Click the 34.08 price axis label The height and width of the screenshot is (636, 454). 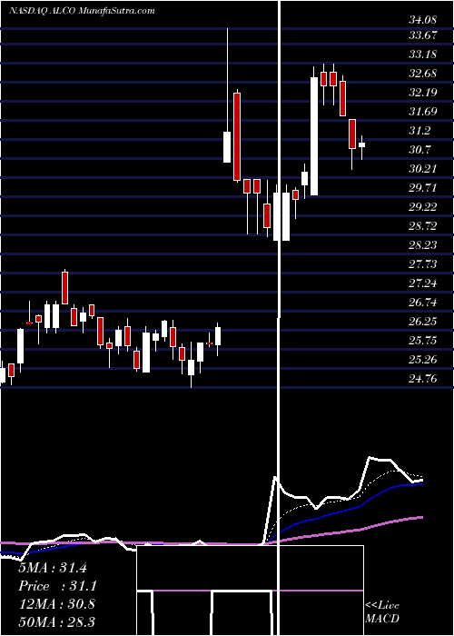click(422, 19)
